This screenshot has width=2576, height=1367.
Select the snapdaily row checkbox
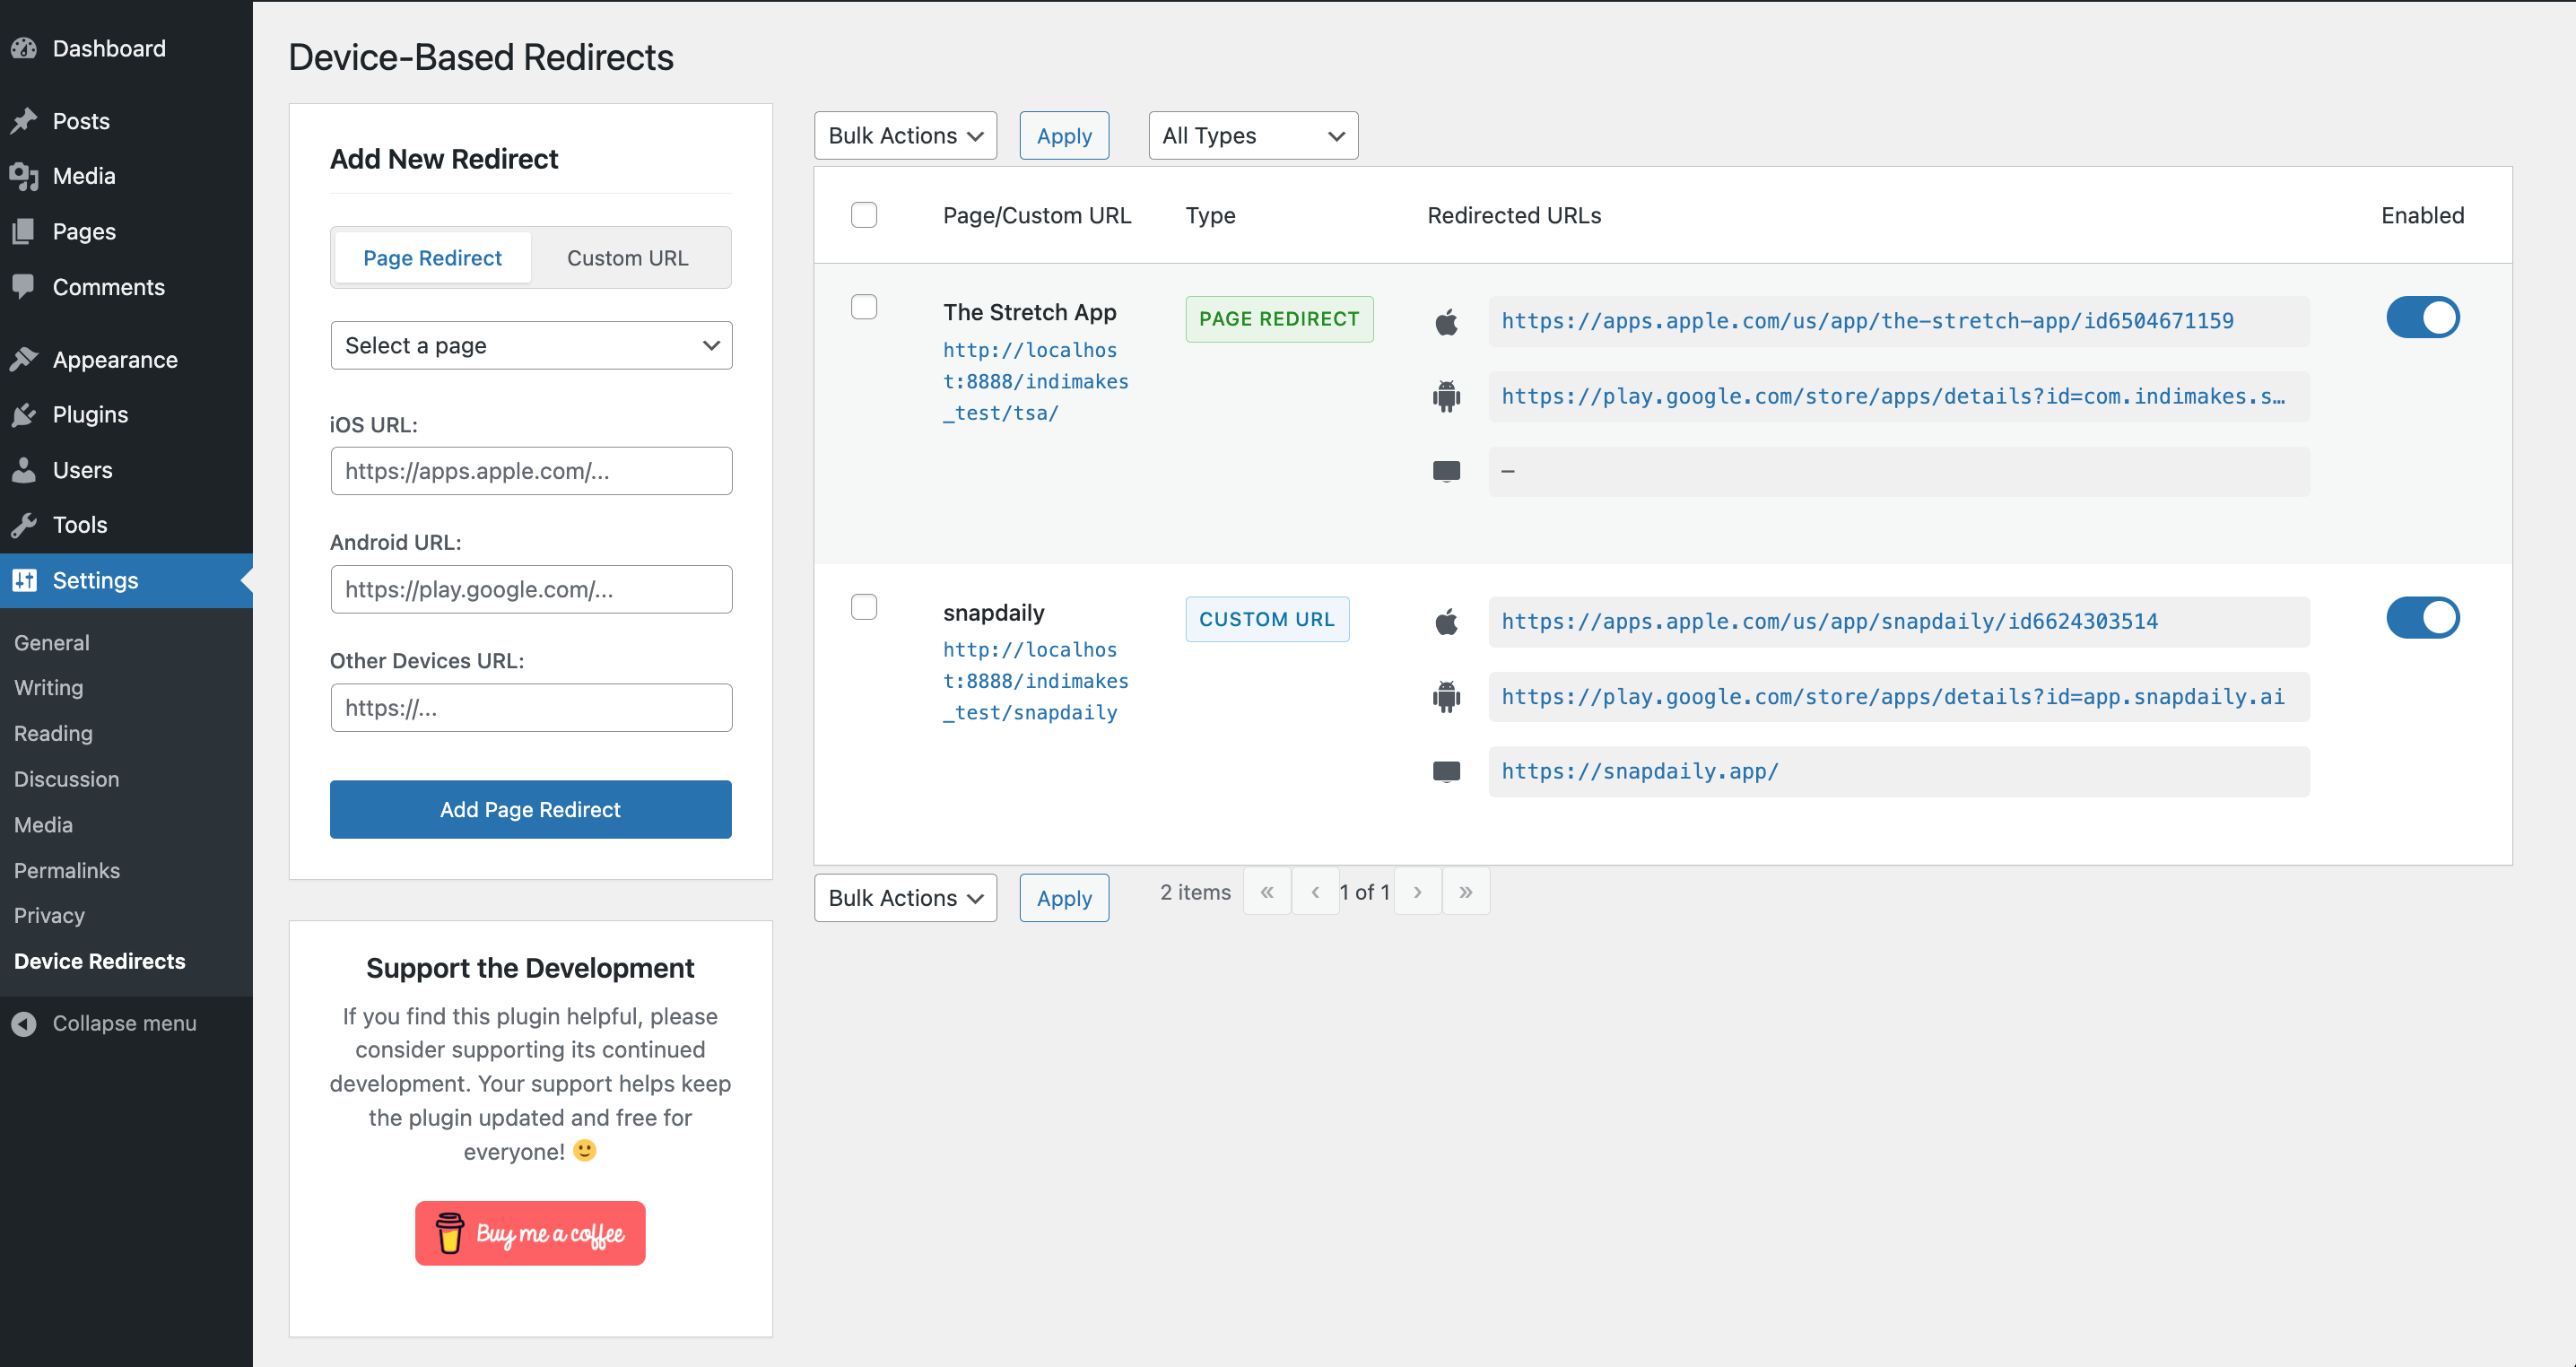tap(864, 607)
